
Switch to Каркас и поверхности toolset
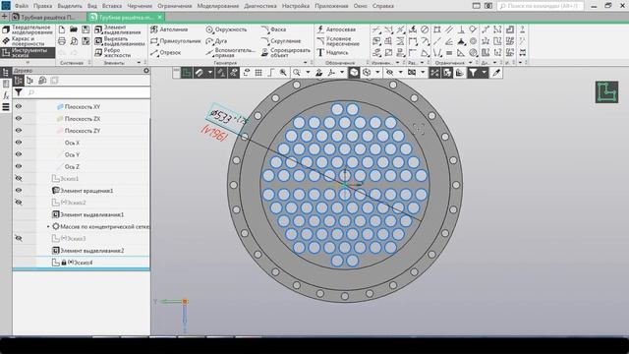[28, 41]
